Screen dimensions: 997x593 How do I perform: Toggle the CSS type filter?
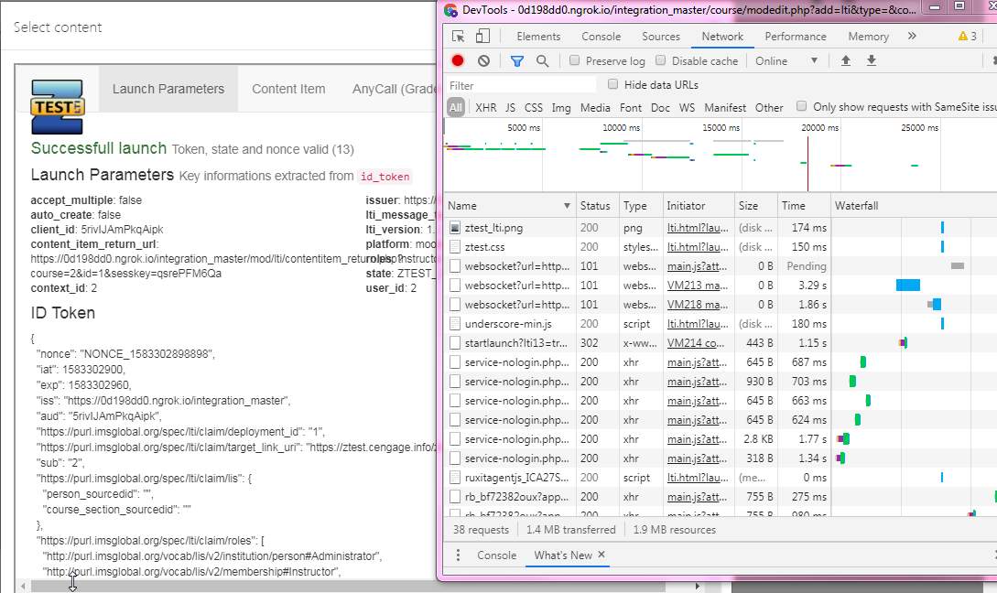click(534, 107)
